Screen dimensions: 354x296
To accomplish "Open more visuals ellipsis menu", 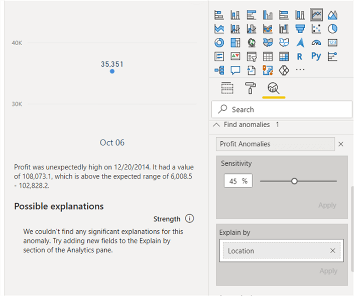I will pyautogui.click(x=300, y=70).
